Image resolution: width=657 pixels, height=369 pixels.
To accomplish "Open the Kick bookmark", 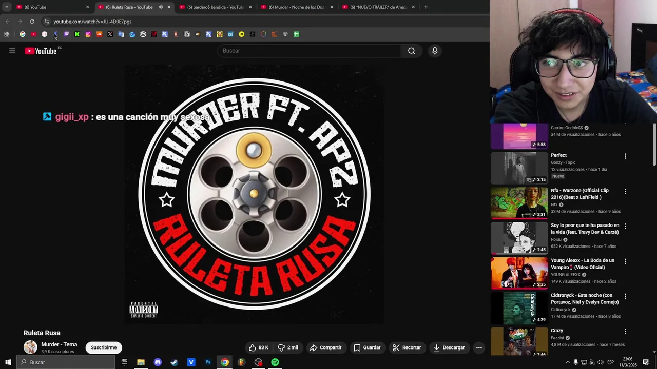I will [77, 34].
